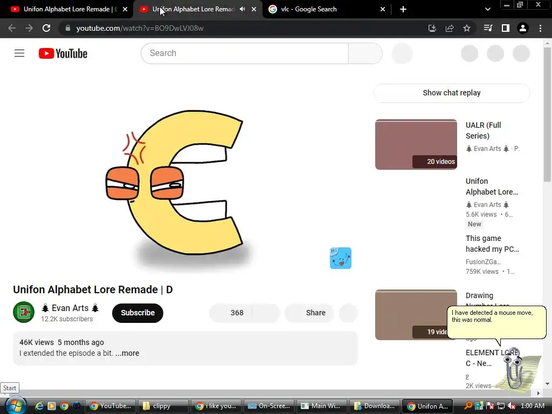
Task: Click the browser forward arrow
Action: pyautogui.click(x=29, y=28)
